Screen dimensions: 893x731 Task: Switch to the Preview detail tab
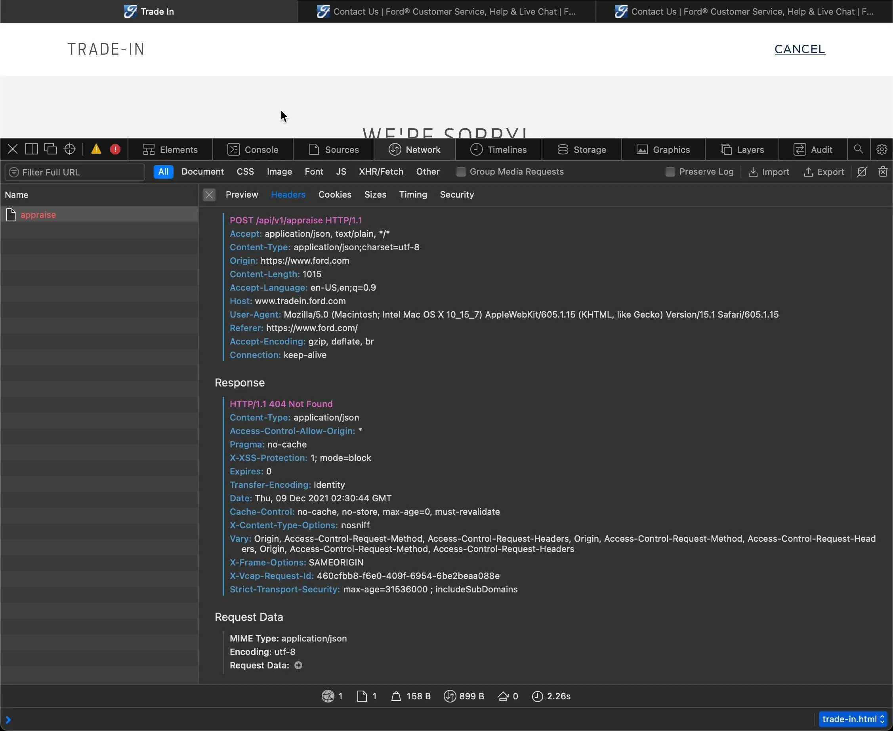pyautogui.click(x=242, y=194)
